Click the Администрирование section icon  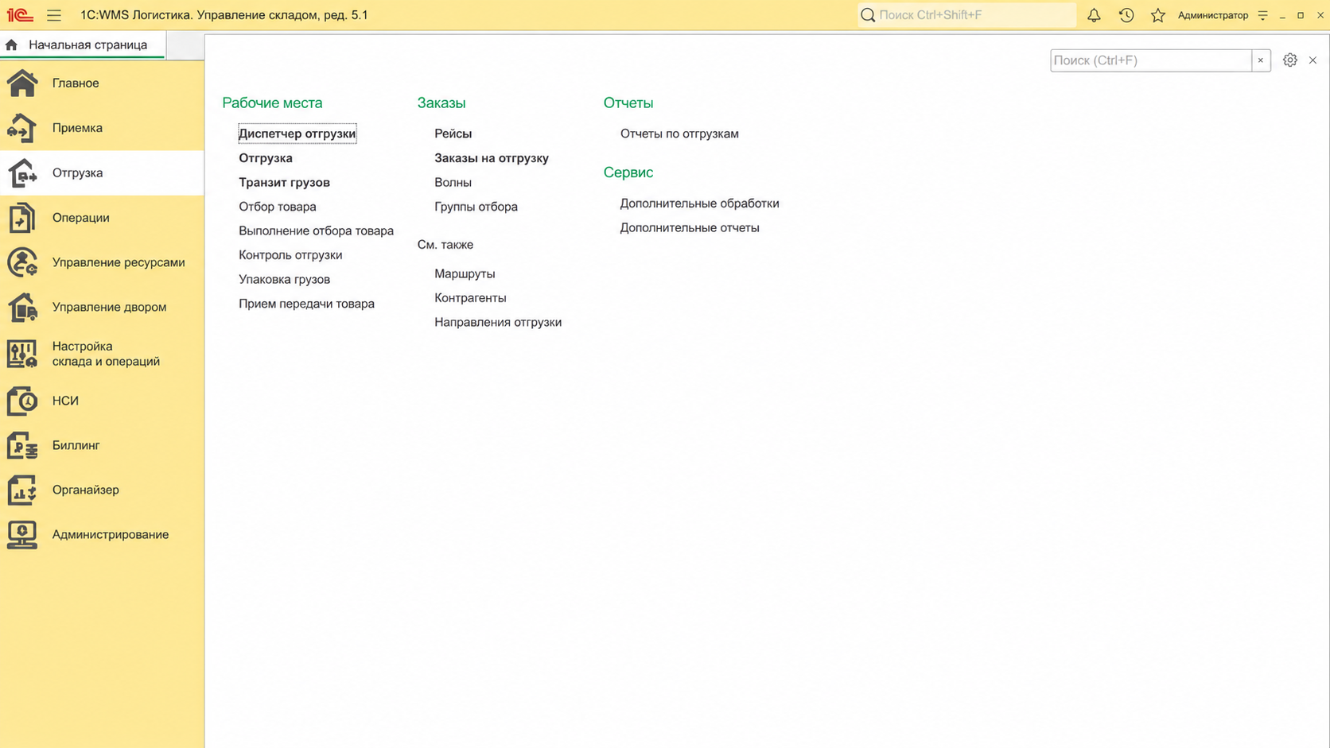click(22, 534)
